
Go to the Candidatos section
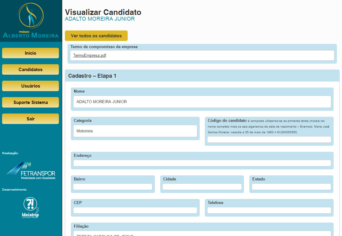tap(30, 70)
